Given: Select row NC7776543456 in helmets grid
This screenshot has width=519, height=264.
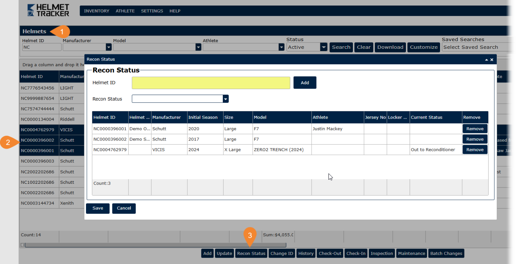Looking at the screenshot, I should [52, 88].
